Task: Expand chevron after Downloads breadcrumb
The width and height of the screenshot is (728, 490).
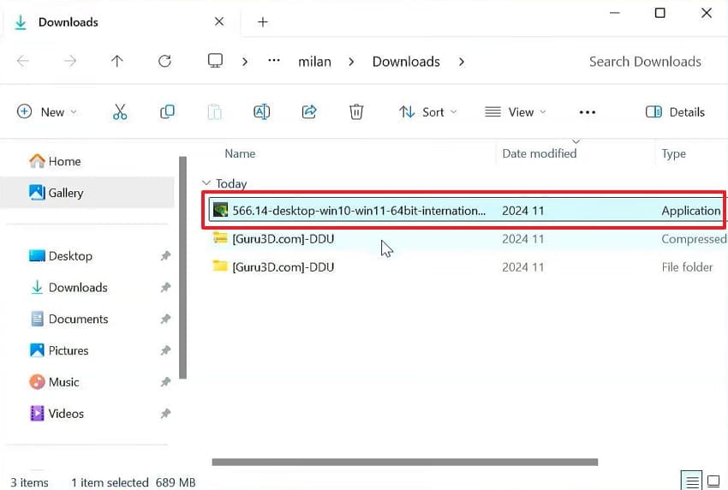Action: [461, 62]
